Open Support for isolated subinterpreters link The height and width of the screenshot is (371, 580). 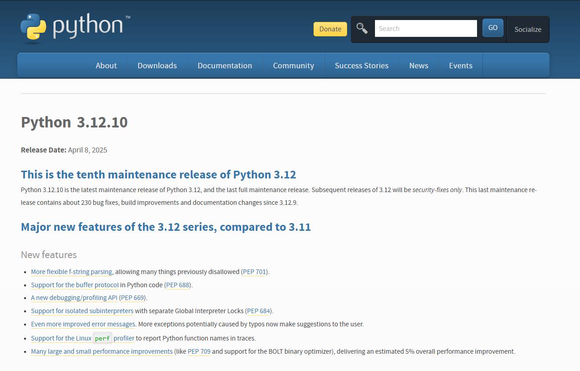coord(82,311)
